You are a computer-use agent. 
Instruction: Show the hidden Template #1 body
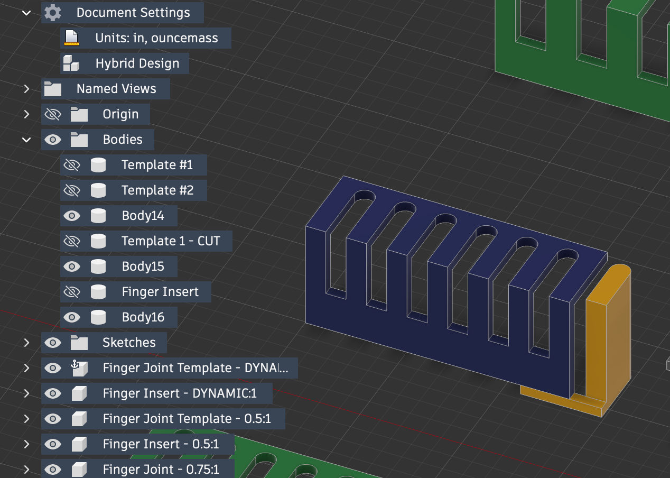72,165
